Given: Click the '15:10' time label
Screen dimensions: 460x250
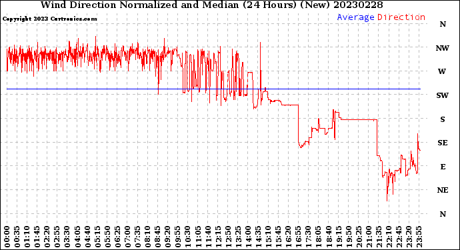Looking at the screenshot, I should (268, 237).
